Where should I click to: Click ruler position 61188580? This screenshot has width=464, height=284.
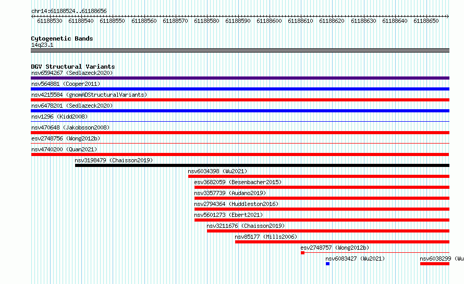tap(206, 21)
